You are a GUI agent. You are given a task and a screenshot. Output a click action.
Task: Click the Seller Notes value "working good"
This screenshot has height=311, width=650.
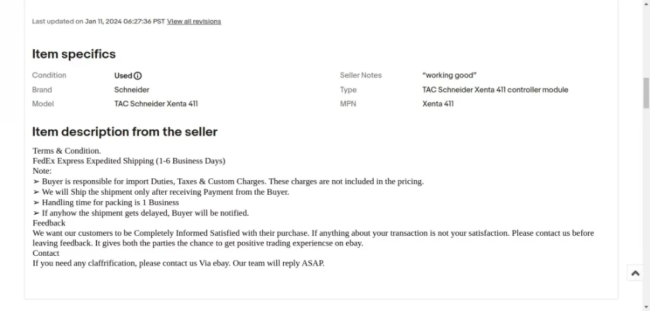pos(449,75)
